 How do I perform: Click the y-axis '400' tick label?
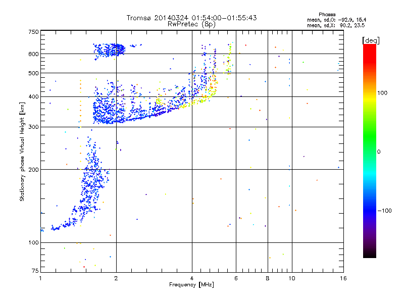pos(33,97)
